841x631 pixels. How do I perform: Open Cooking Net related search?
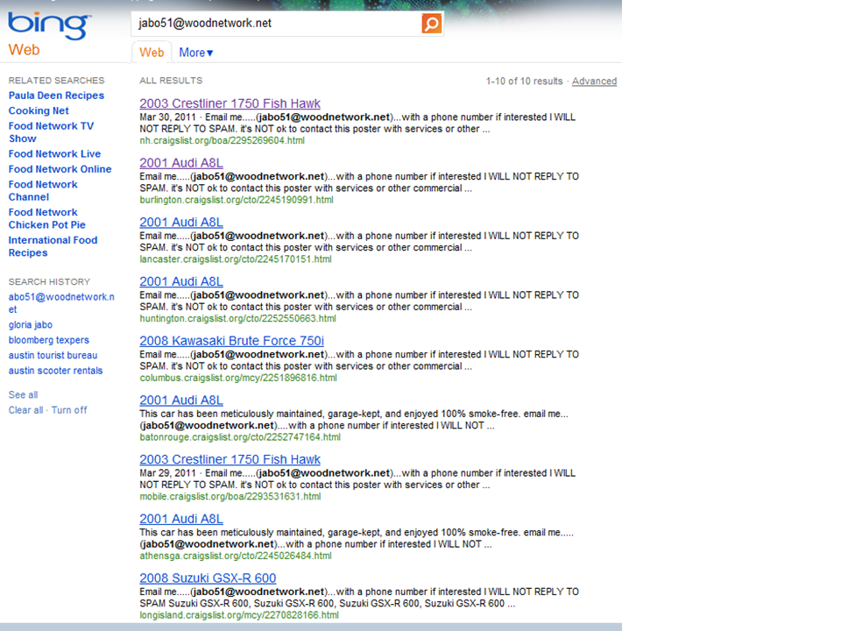coord(39,110)
